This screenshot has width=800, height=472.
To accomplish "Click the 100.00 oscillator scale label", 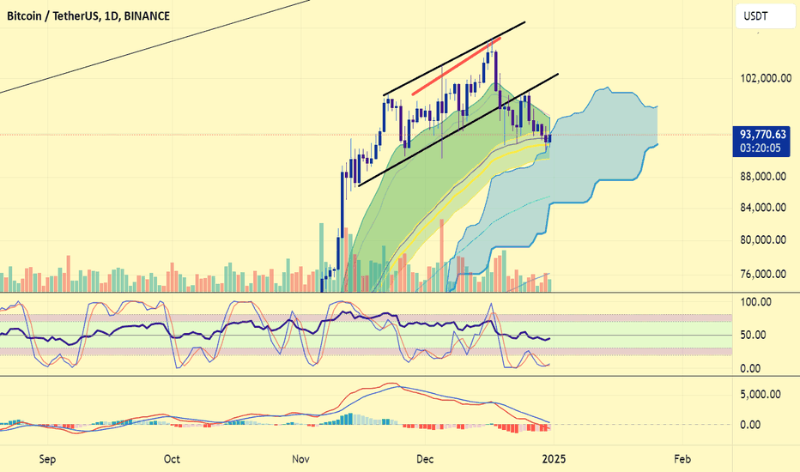I will click(x=756, y=302).
